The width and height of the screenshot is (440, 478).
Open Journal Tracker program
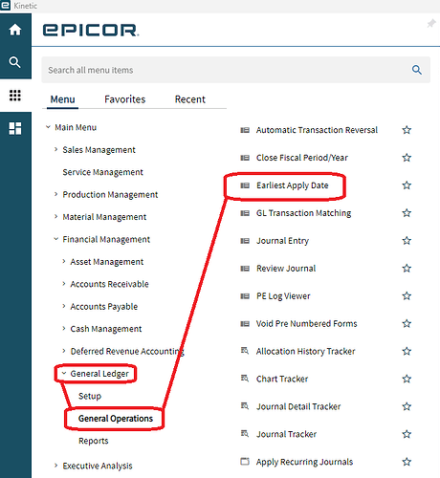286,434
